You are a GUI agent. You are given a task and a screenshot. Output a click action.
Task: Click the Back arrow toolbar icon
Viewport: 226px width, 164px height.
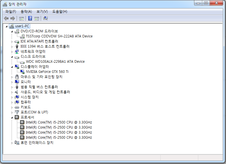[x=6, y=19]
